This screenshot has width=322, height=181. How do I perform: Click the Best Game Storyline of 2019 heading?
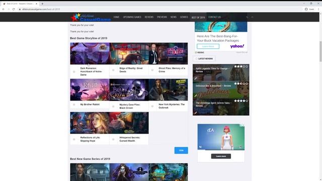coord(89,38)
